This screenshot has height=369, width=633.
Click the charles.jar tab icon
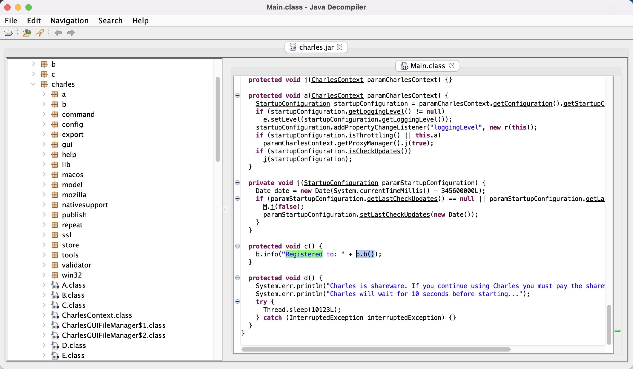(292, 47)
